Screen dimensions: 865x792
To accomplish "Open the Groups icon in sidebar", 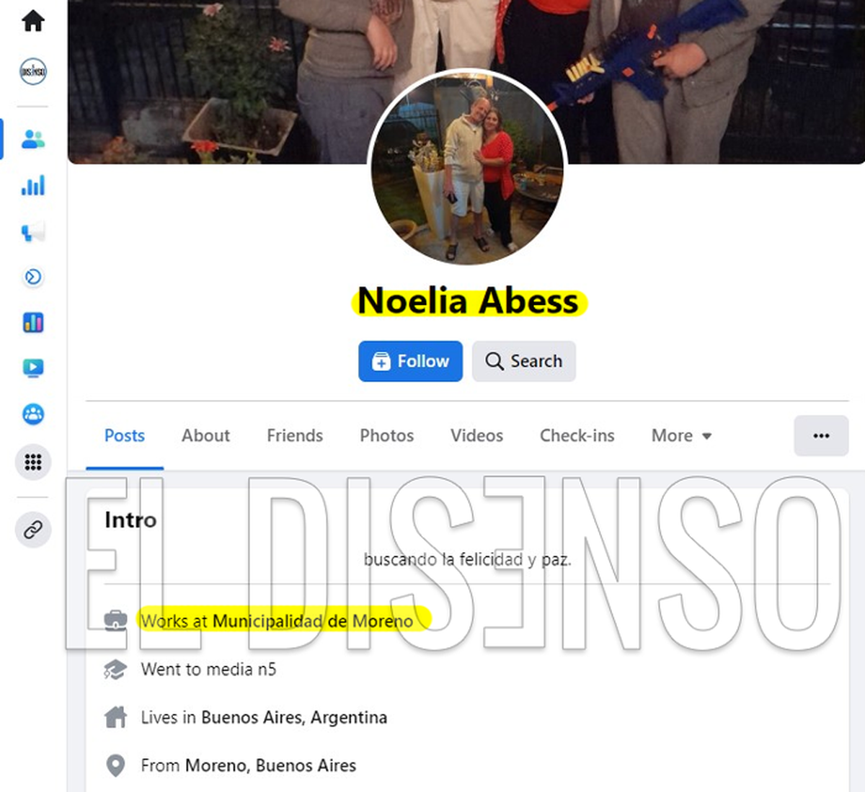I will tap(33, 414).
